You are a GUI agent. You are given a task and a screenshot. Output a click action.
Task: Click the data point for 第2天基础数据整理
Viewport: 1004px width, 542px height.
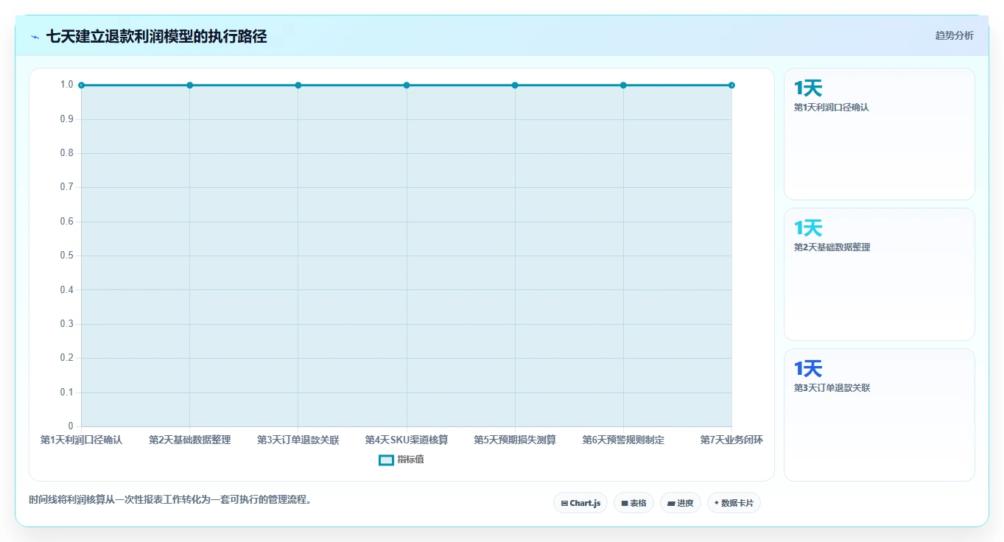click(189, 85)
